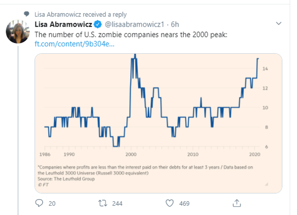
Task: Click the @lisaabramowicz1 handle
Action: (132, 24)
